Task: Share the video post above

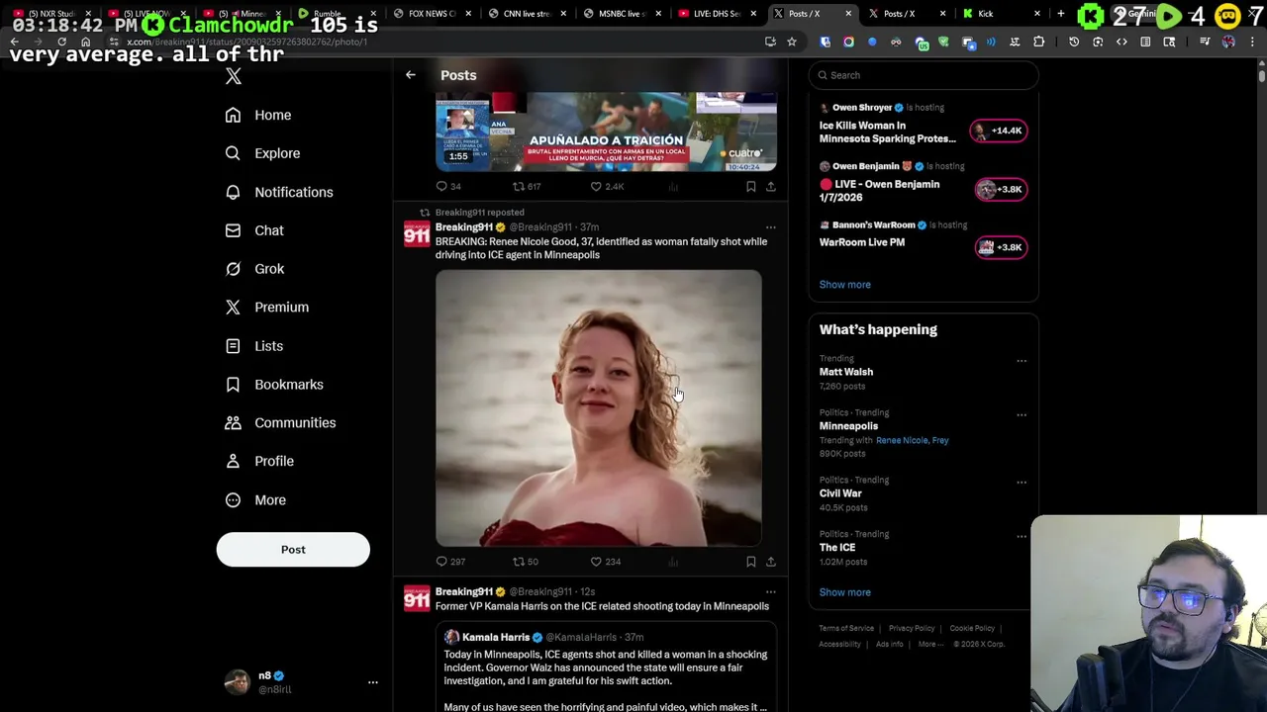Action: pos(771,186)
